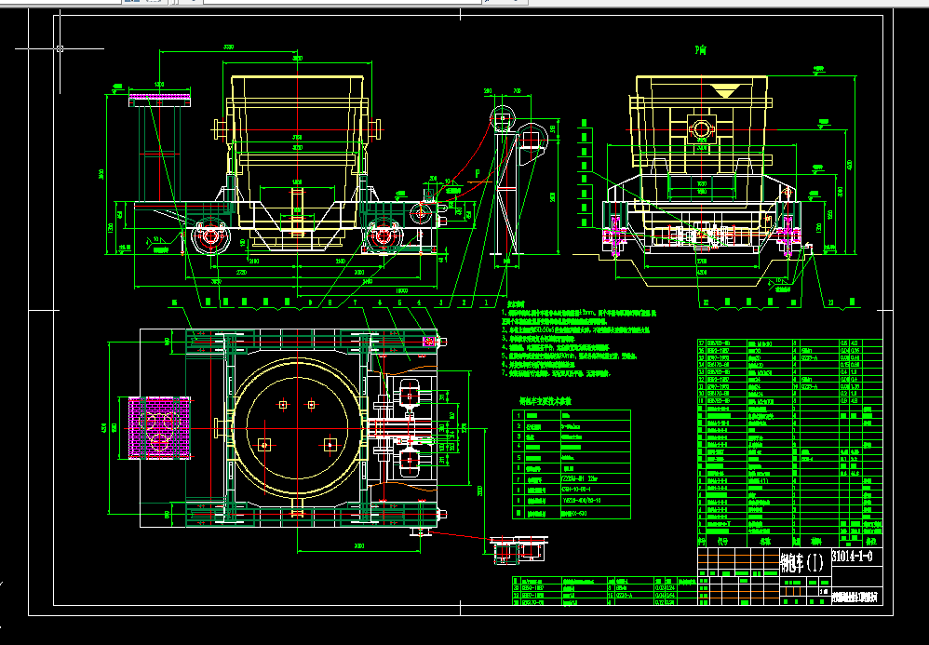Select the large ladle circle in plan view
This screenshot has height=645, width=929.
[x=298, y=427]
